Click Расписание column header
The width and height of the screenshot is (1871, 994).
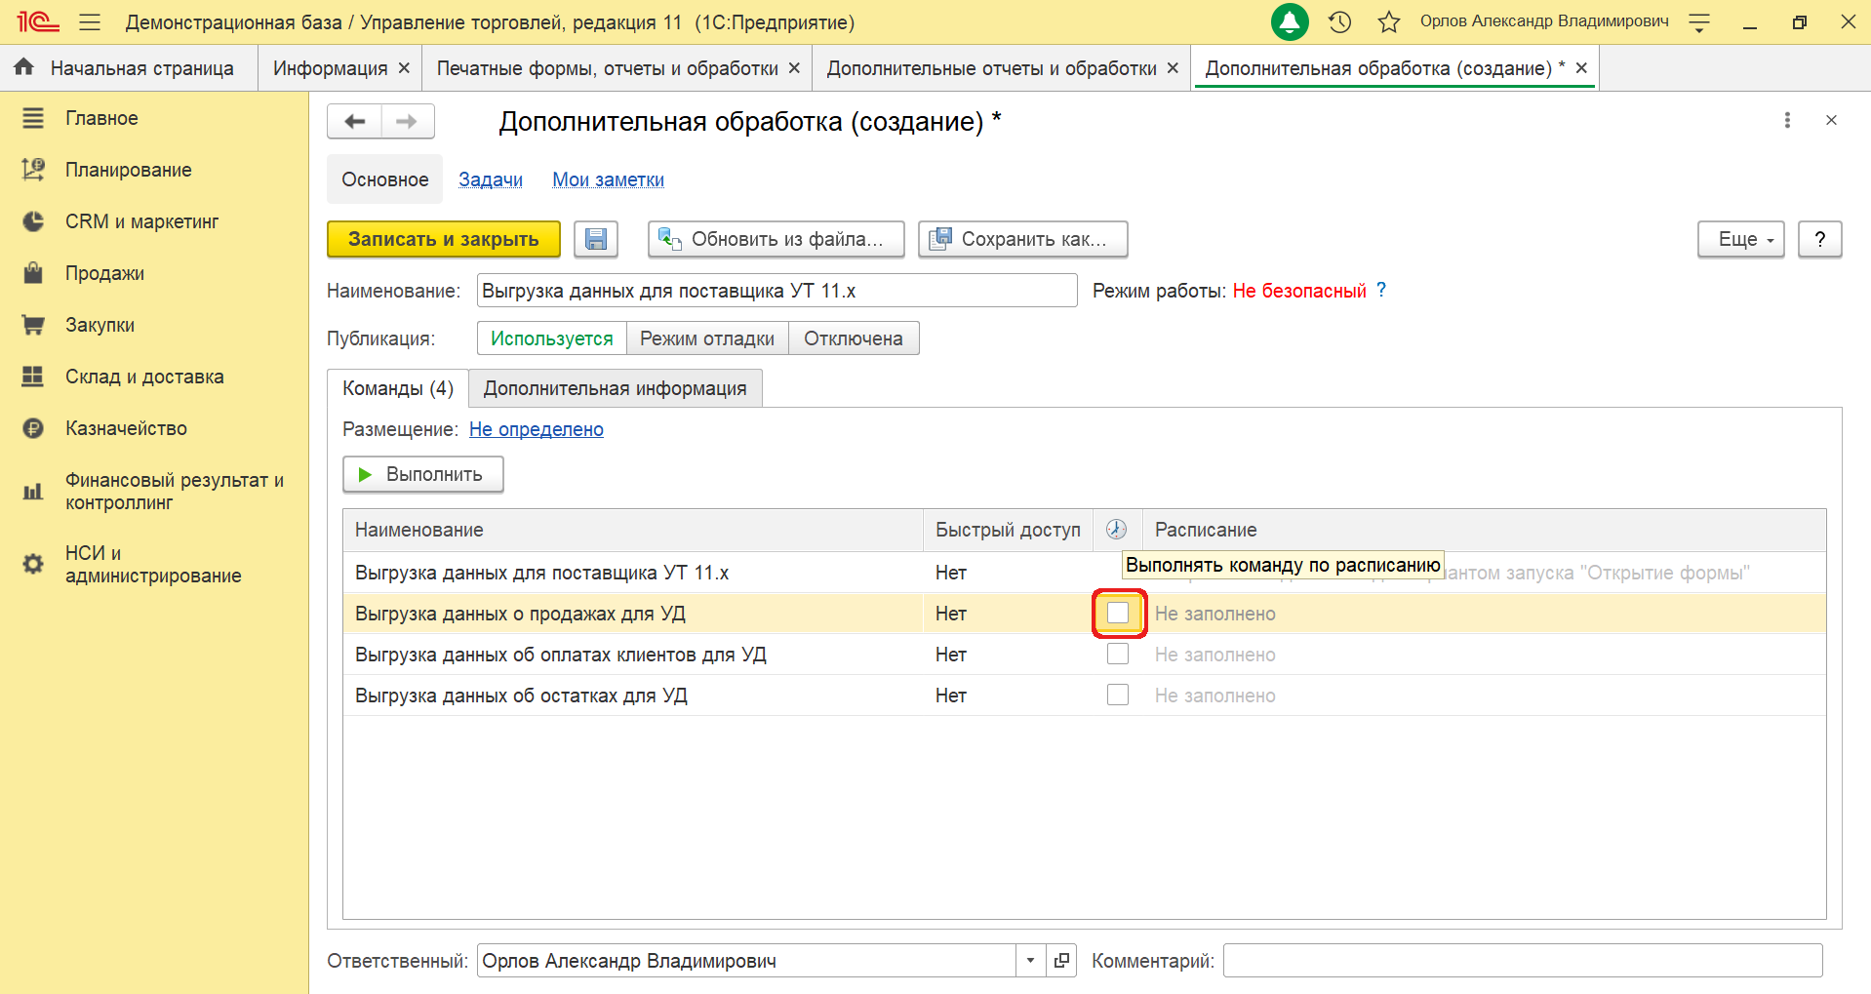[x=1484, y=530]
